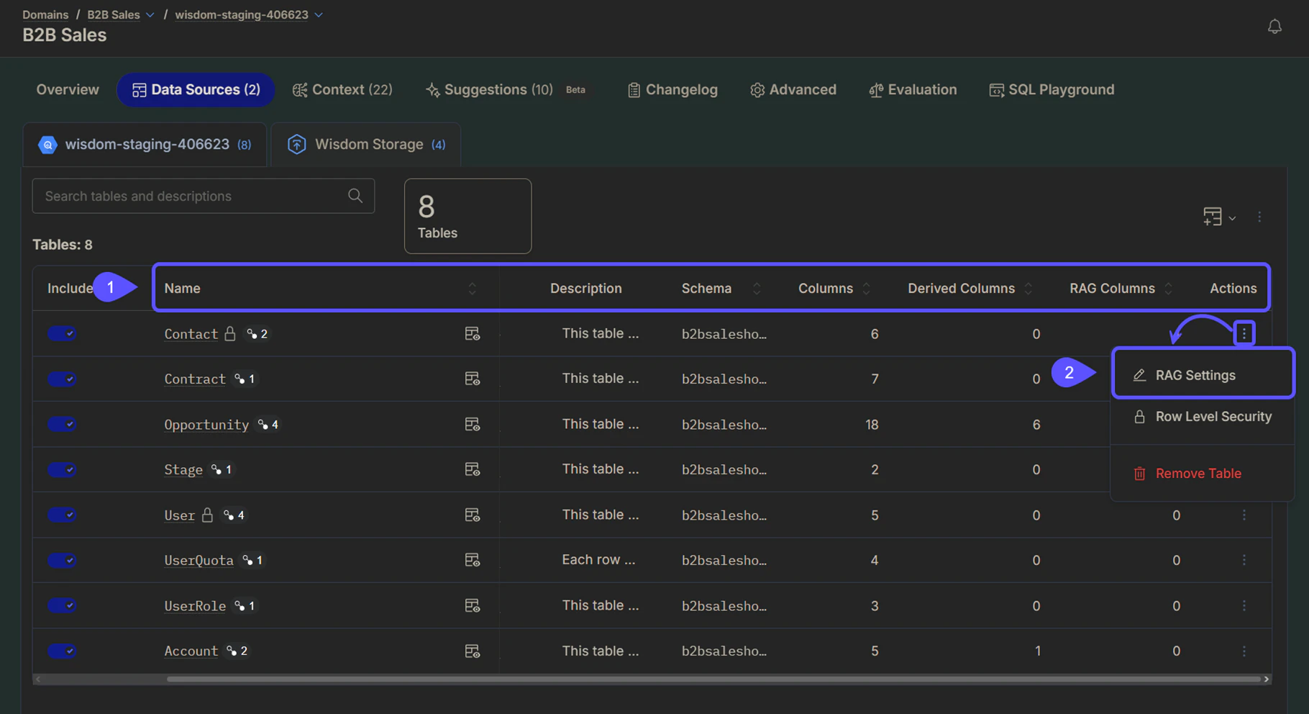Open actions menu for UserQuota row
Screen dimensions: 1309x714
(1244, 560)
